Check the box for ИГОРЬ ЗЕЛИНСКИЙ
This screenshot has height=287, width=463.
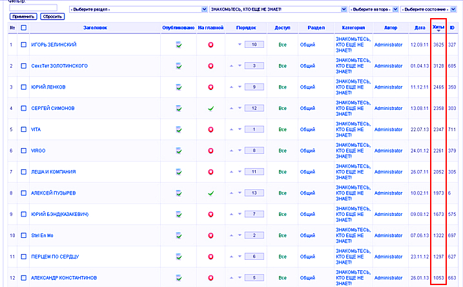point(24,45)
